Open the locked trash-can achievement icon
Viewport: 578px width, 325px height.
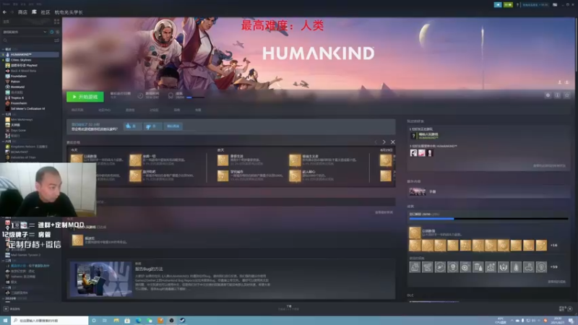click(478, 267)
